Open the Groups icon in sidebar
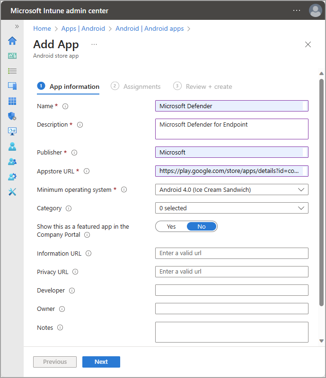Viewport: 326px width, 378px height. (12, 162)
